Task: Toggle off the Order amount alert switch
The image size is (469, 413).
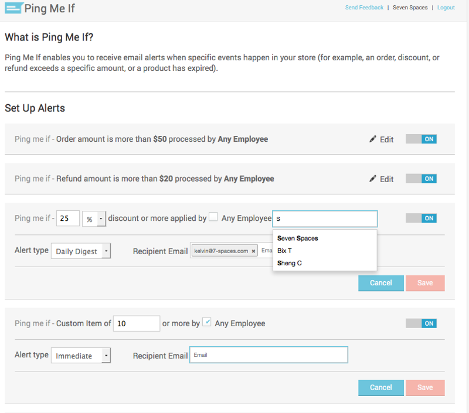Action: (421, 139)
